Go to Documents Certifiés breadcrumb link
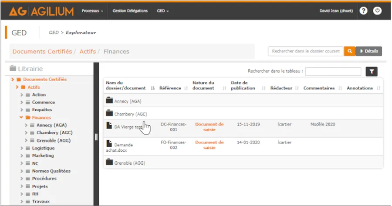Image resolution: width=392 pixels, height=206 pixels. (42, 51)
